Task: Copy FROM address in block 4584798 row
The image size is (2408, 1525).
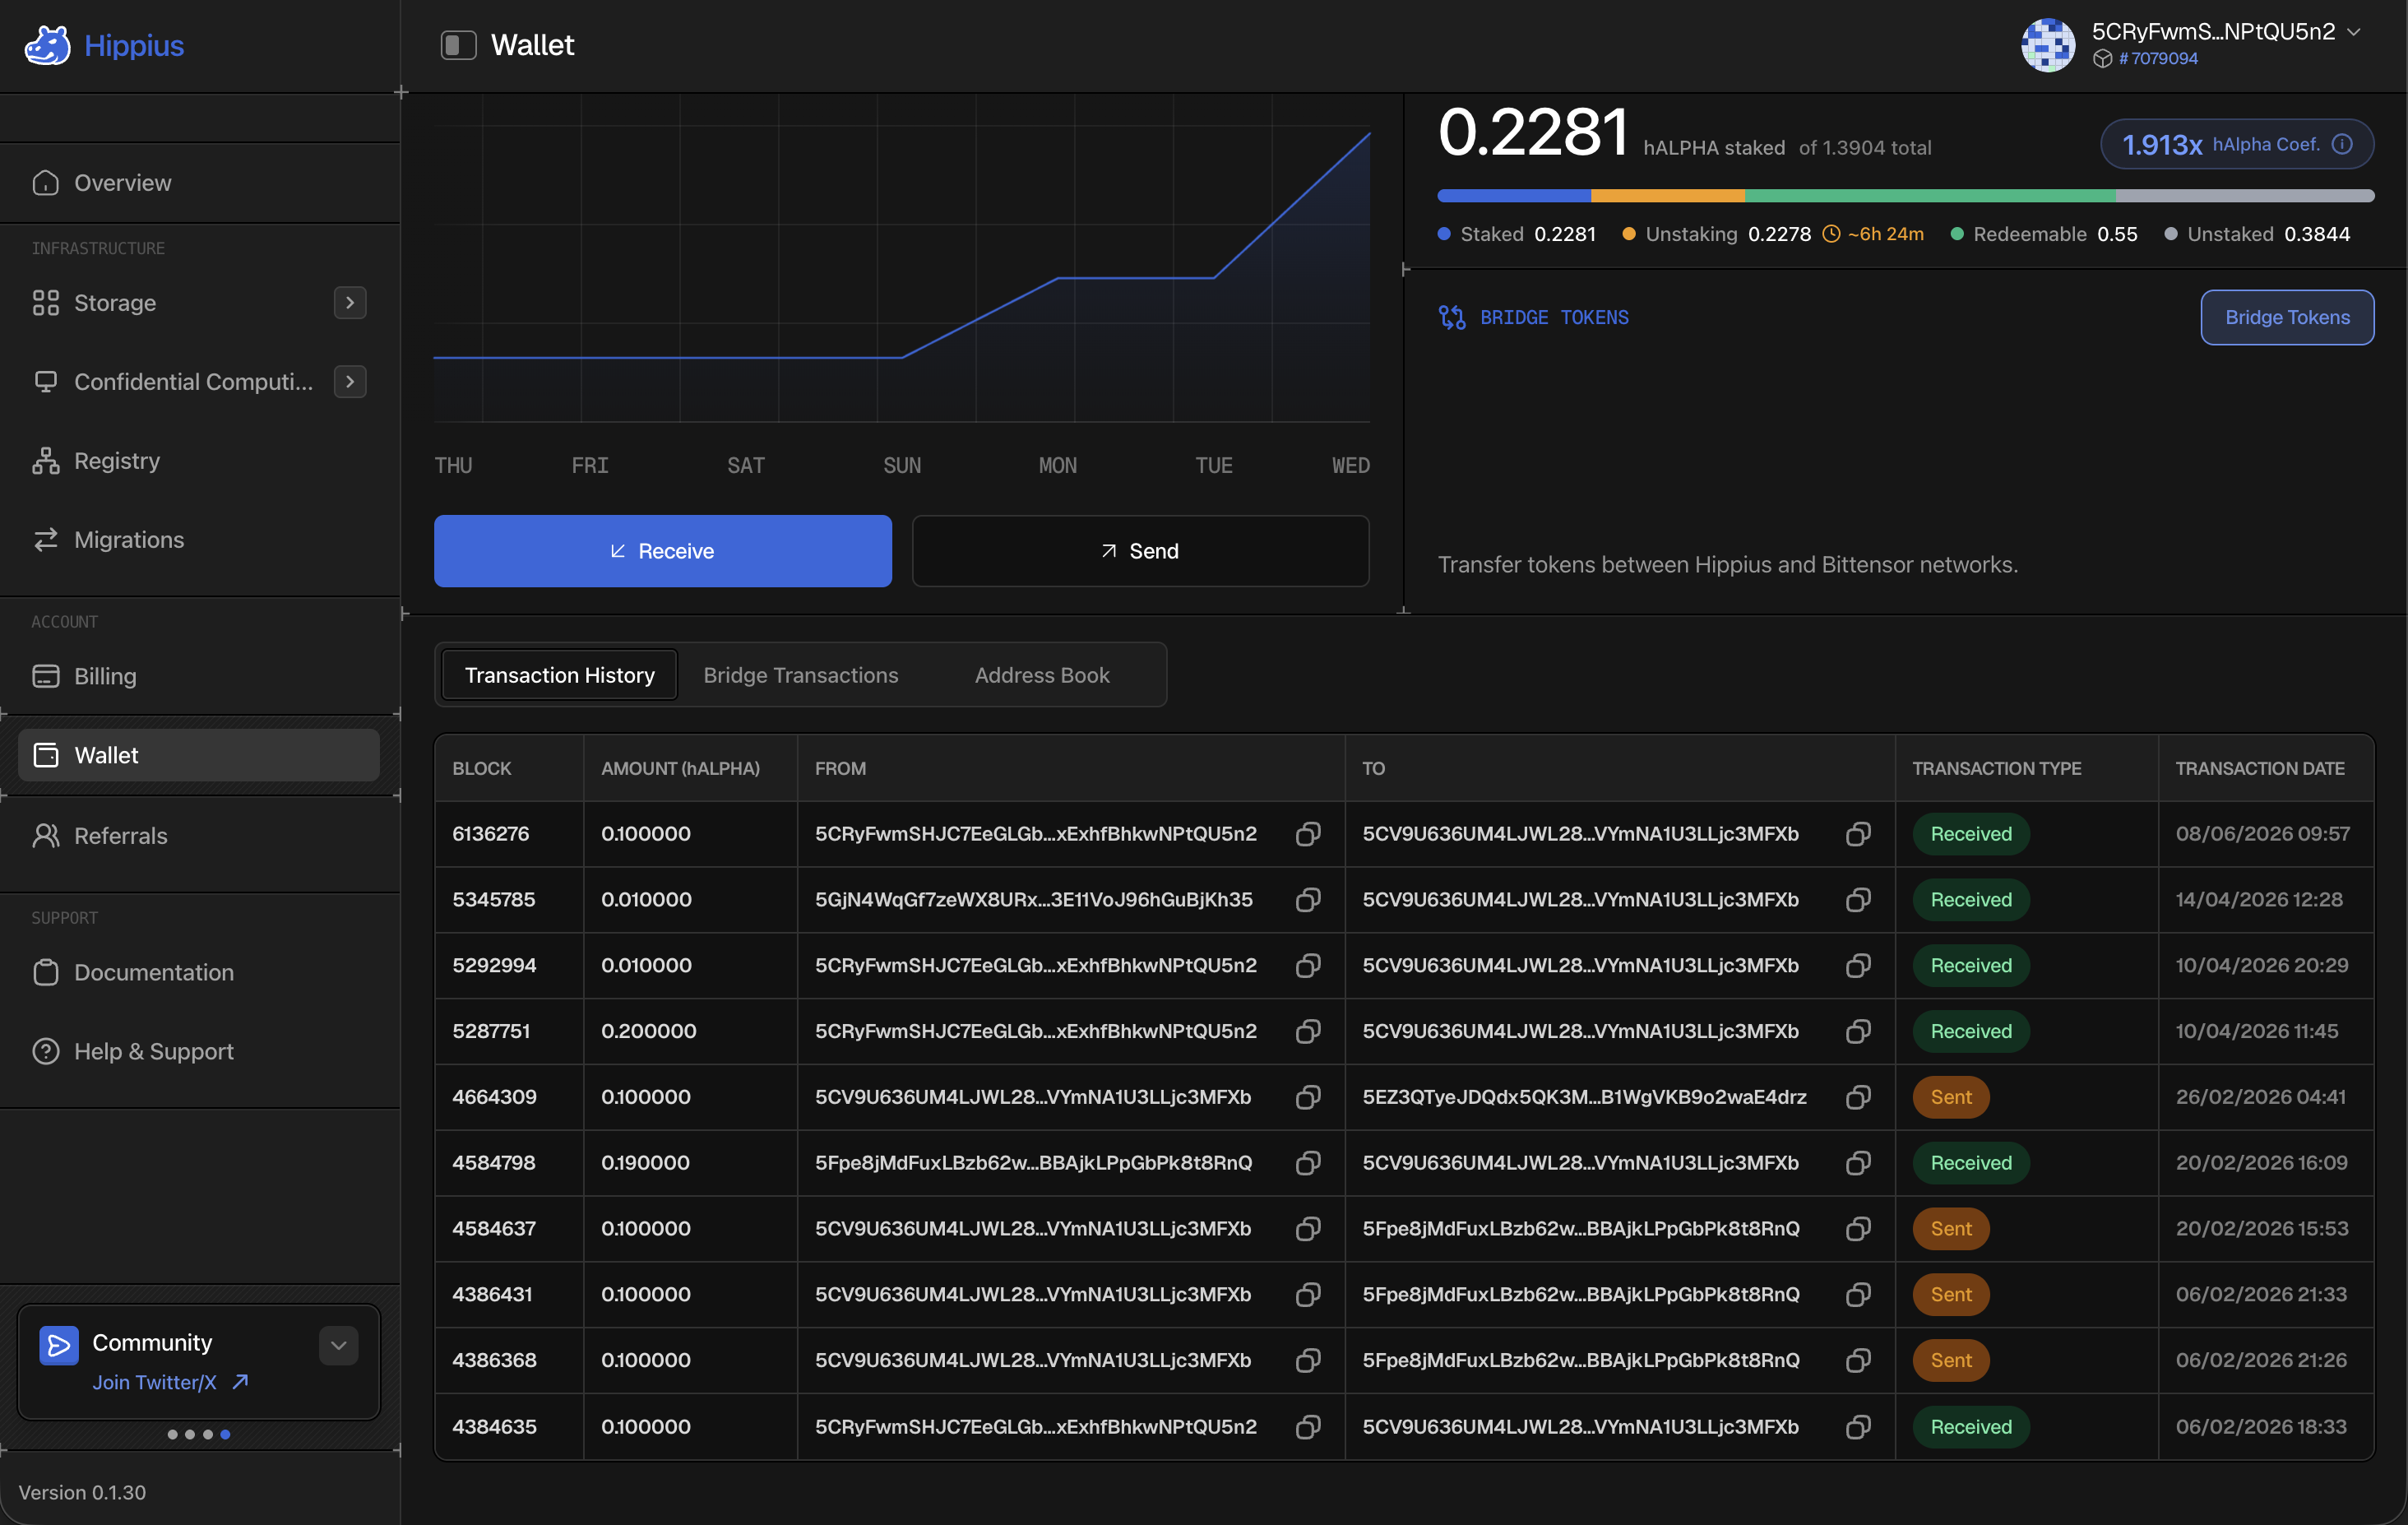Action: click(1307, 1163)
